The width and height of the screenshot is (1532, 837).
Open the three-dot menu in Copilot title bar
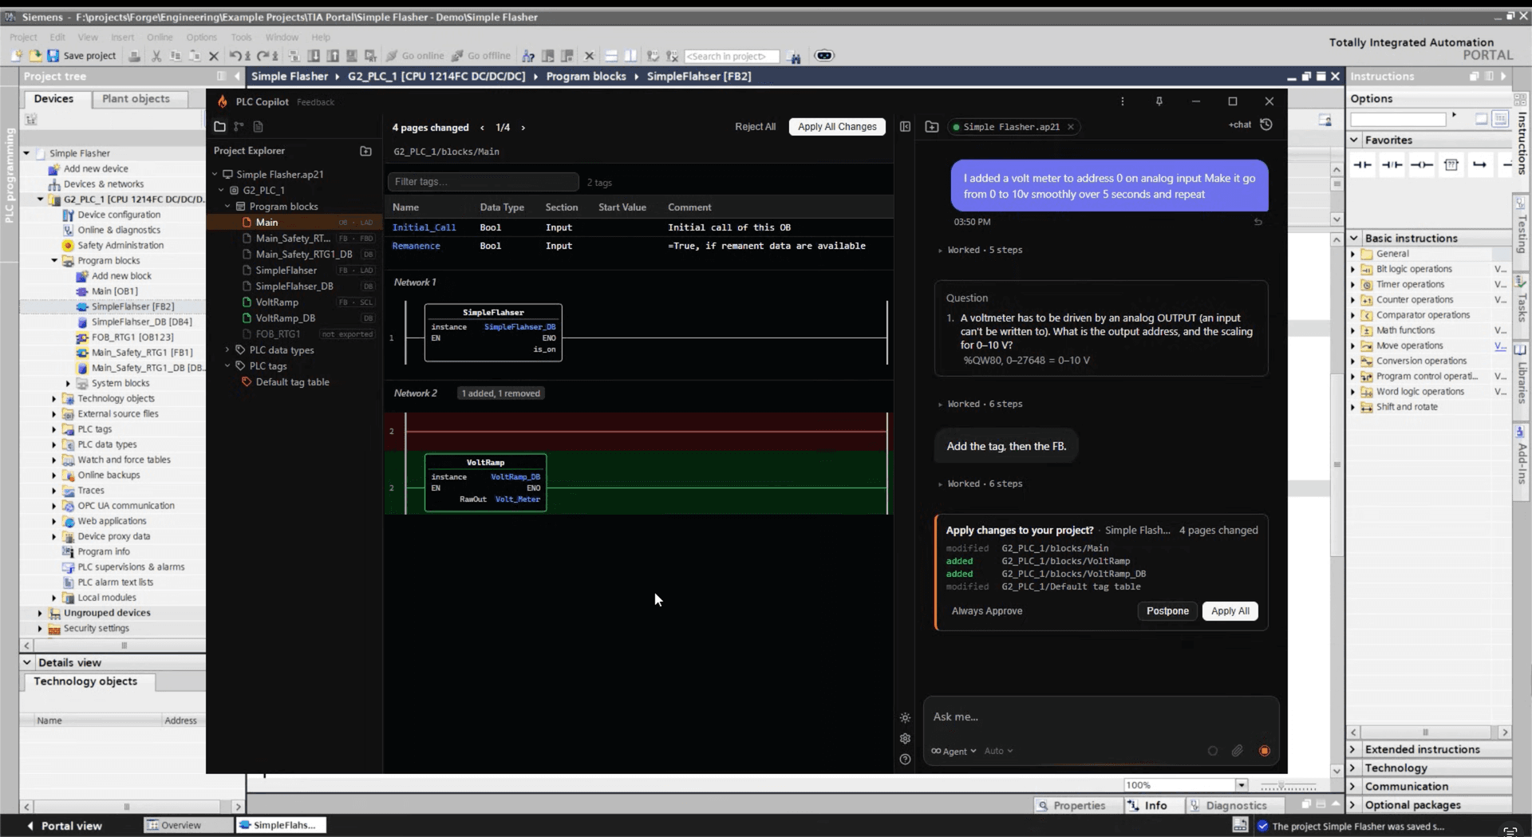tap(1122, 101)
